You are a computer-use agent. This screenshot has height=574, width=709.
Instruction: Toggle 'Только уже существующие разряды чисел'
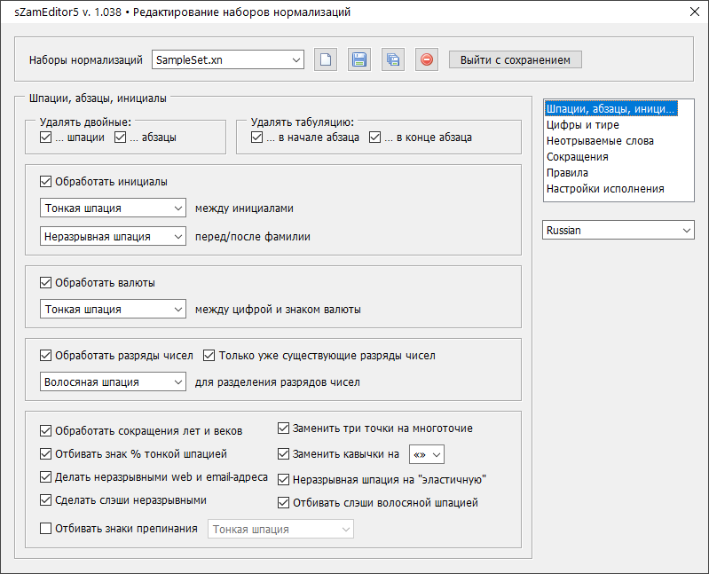[x=209, y=356]
